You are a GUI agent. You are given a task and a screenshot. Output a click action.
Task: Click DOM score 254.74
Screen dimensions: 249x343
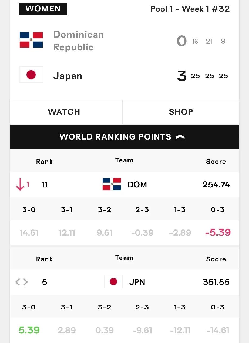click(x=216, y=185)
